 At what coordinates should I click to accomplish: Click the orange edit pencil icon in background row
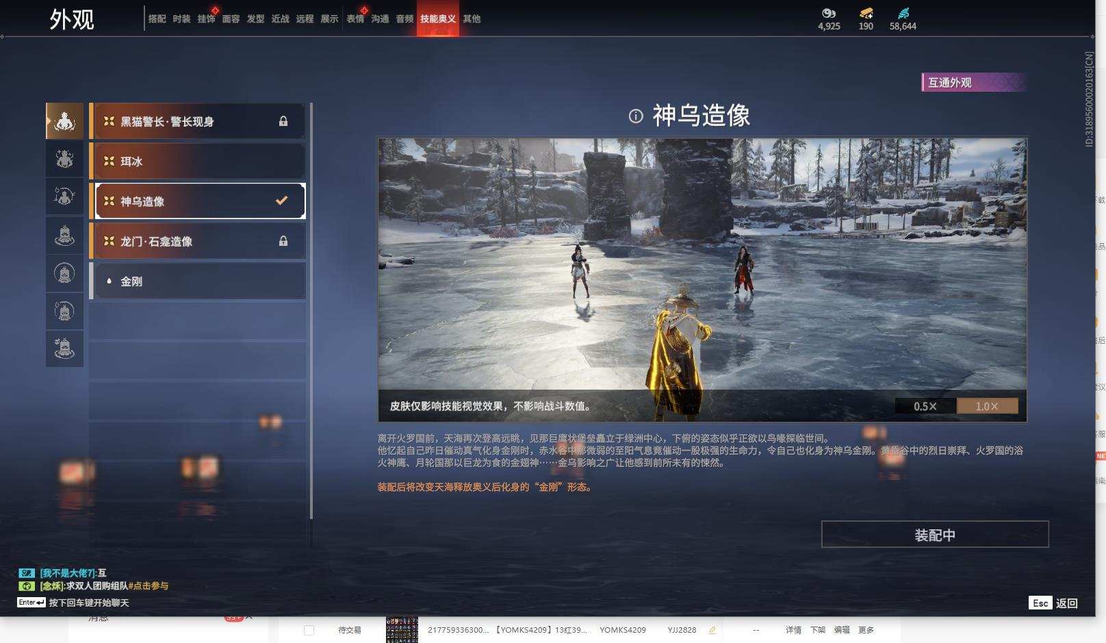tap(712, 630)
